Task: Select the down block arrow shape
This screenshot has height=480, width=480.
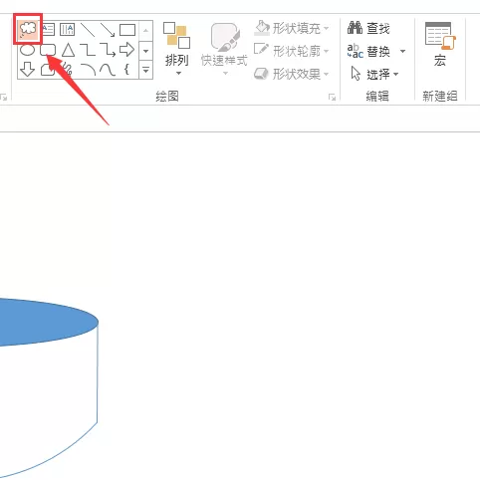Action: tap(27, 70)
